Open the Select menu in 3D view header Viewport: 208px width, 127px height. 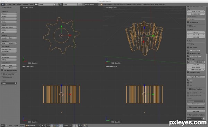pyautogui.click(x=16, y=126)
